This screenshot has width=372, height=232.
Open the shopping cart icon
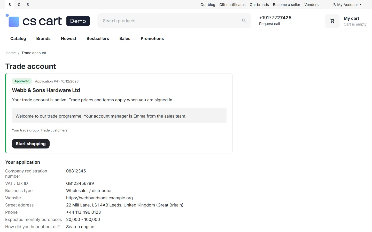click(332, 21)
